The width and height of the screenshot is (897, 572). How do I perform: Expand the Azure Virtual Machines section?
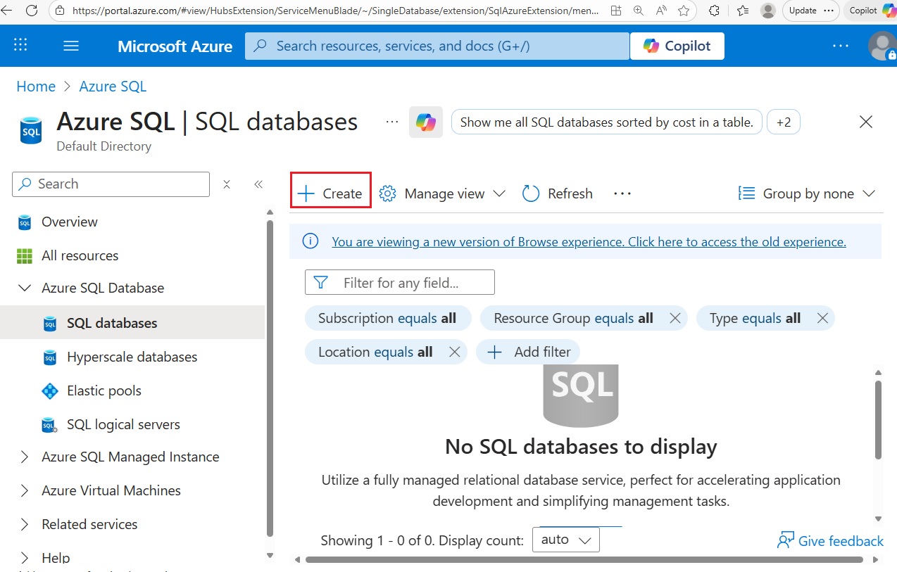[x=25, y=490]
